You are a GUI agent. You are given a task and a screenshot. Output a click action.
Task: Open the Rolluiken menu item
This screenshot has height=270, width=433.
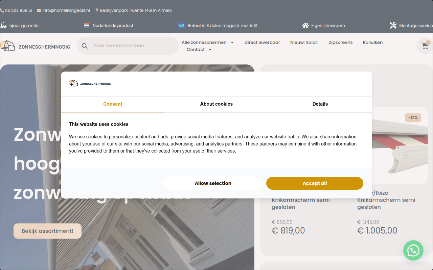tap(373, 43)
